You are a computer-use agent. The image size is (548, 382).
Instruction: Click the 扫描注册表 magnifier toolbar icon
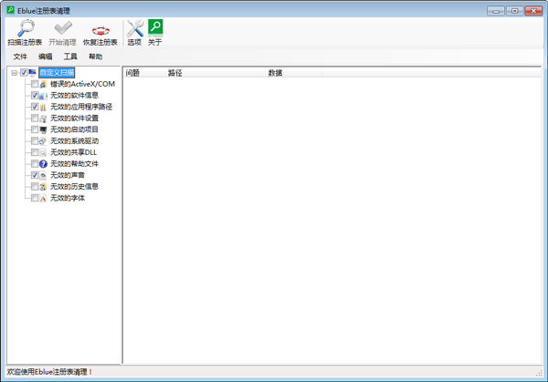tap(26, 28)
